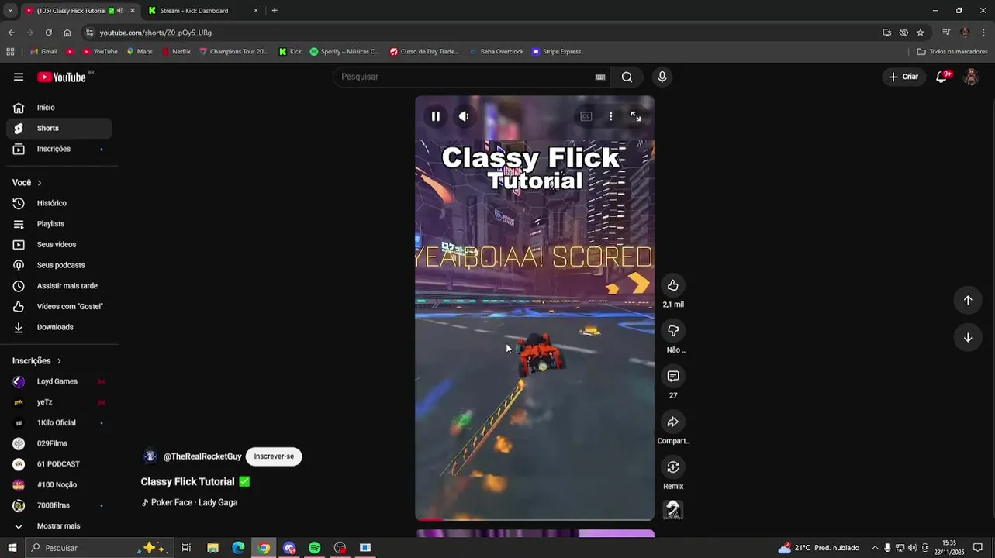
Task: Open the Short's three-dot options menu
Action: tap(611, 116)
